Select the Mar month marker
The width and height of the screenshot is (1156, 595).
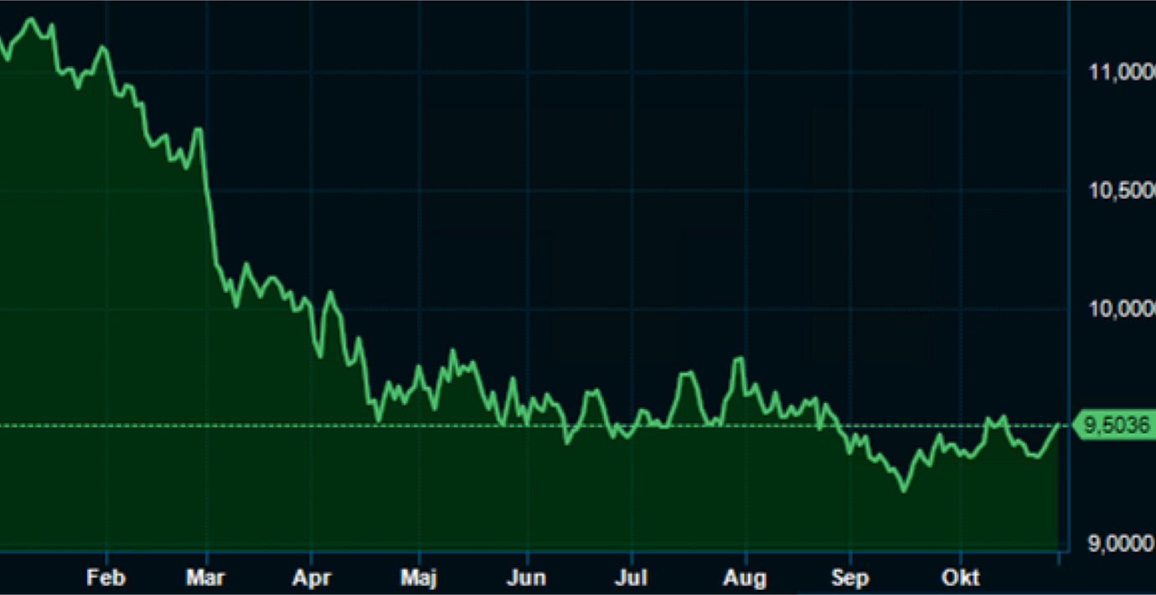pos(206,578)
